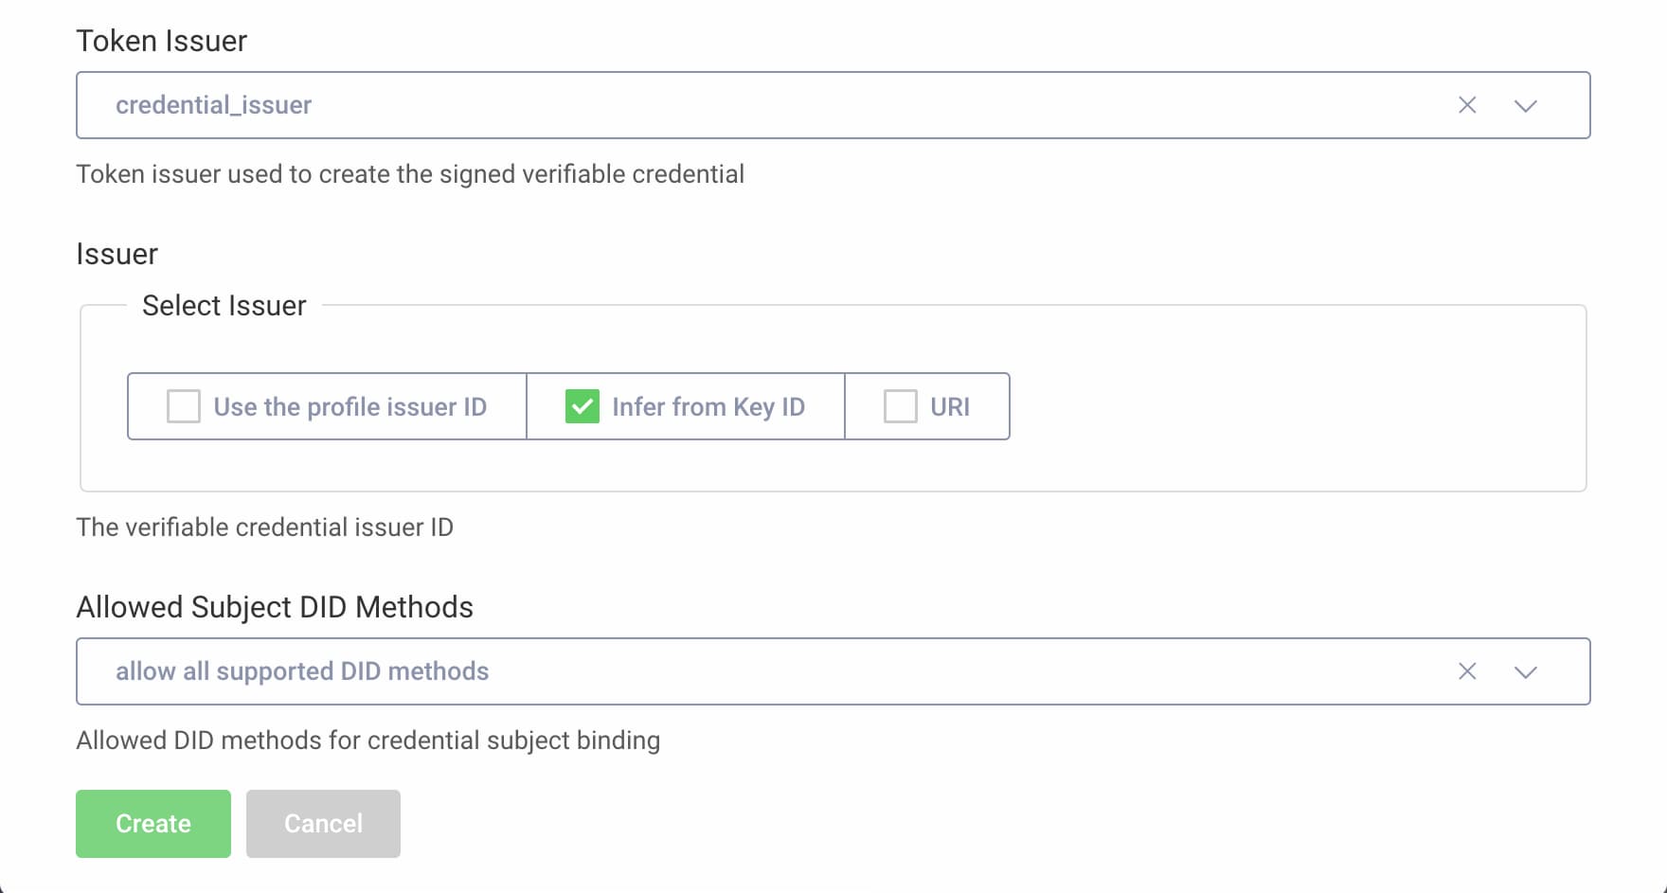Select the Use the profile issuer ID label
Viewport: 1667px width, 893px height.
coord(350,406)
